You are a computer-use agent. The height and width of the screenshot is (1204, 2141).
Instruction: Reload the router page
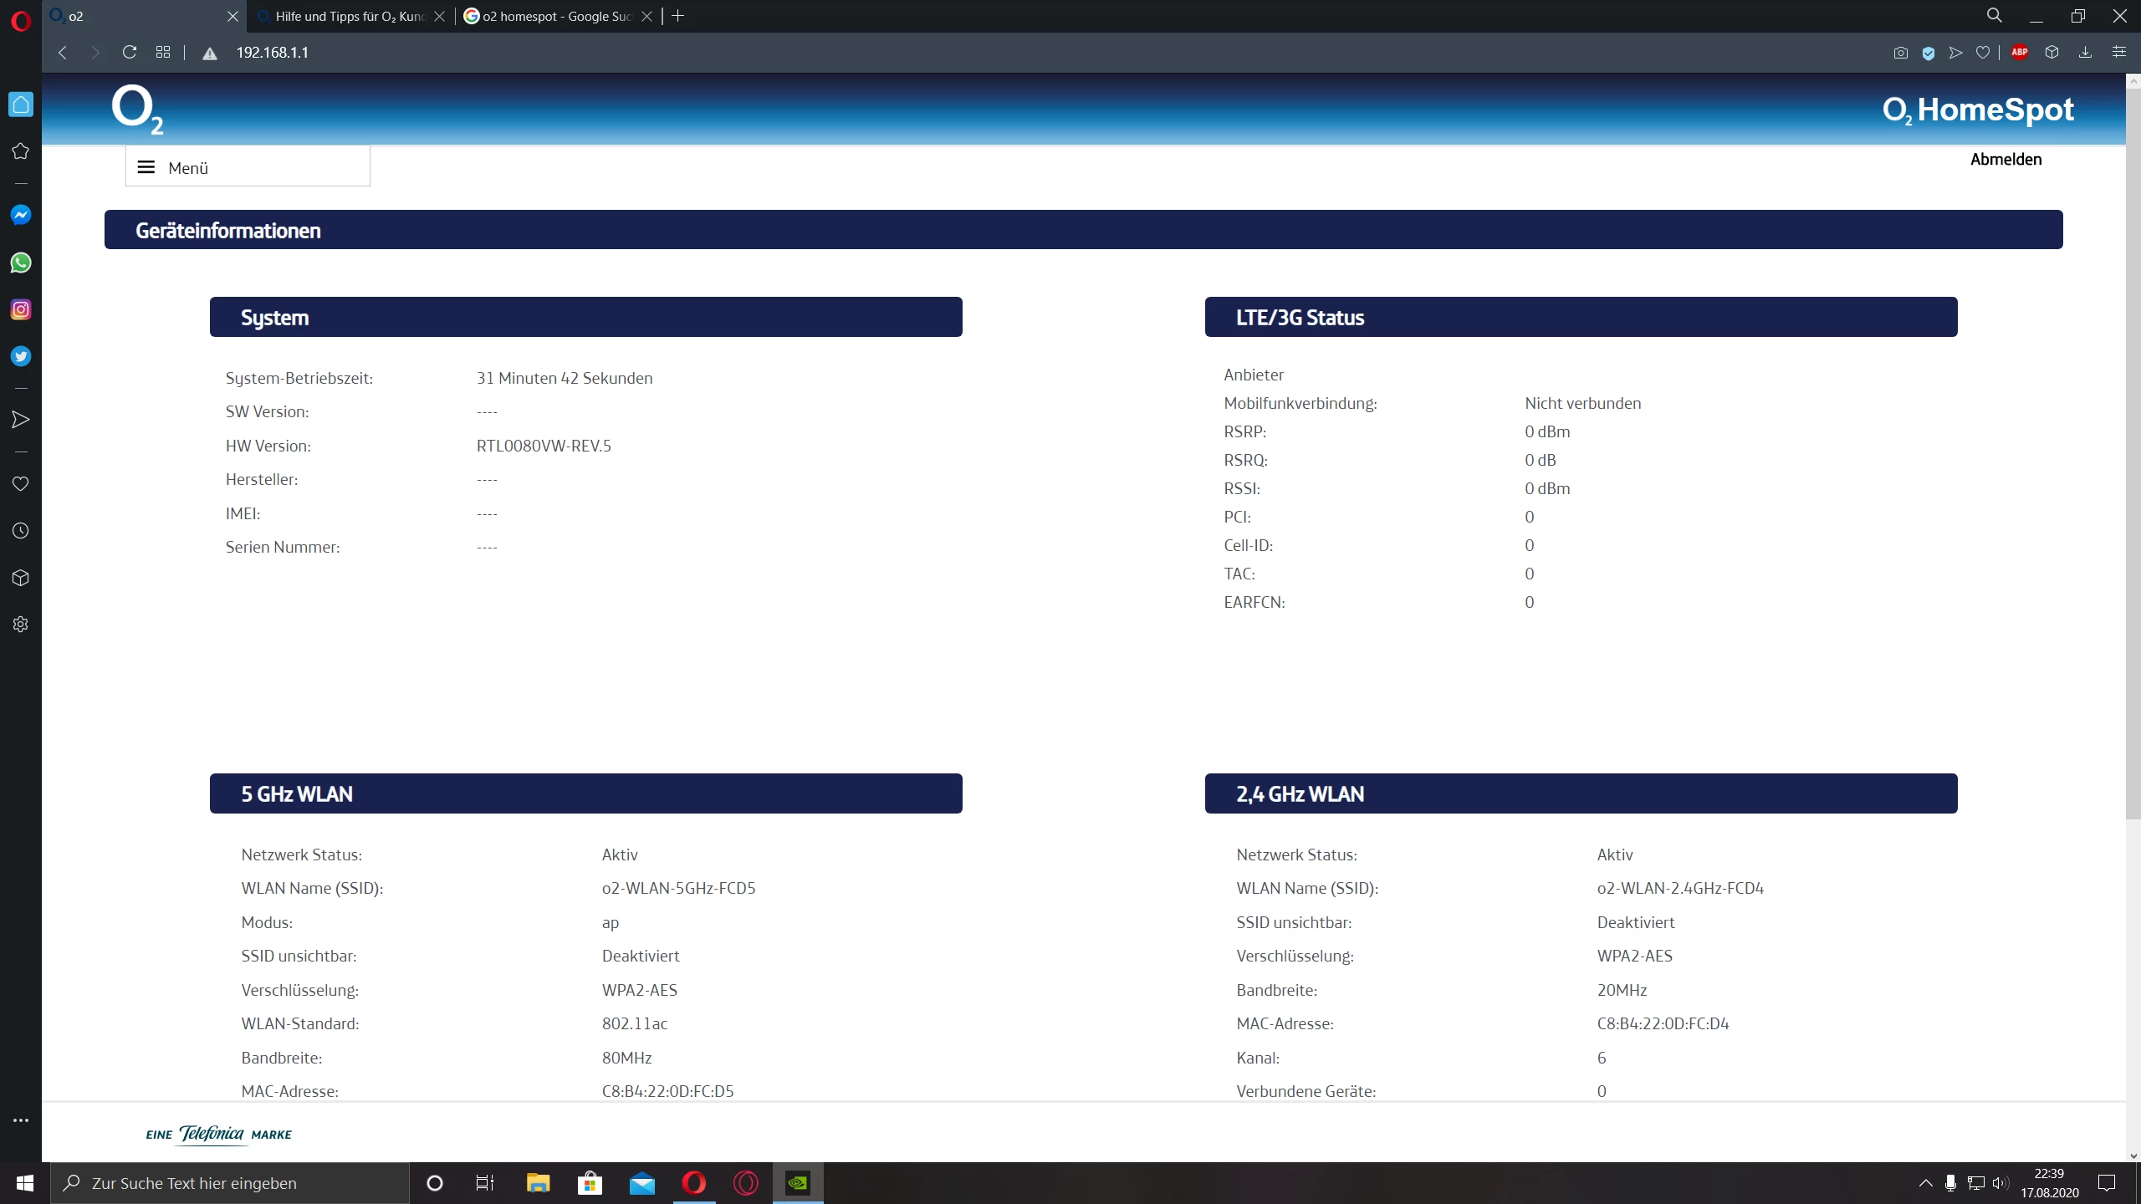point(129,52)
